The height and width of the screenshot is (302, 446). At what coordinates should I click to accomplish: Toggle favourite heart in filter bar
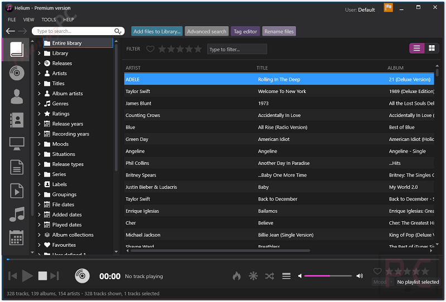[x=150, y=49]
